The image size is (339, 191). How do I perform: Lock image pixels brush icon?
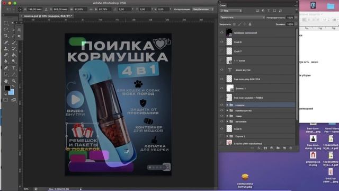pos(239,24)
